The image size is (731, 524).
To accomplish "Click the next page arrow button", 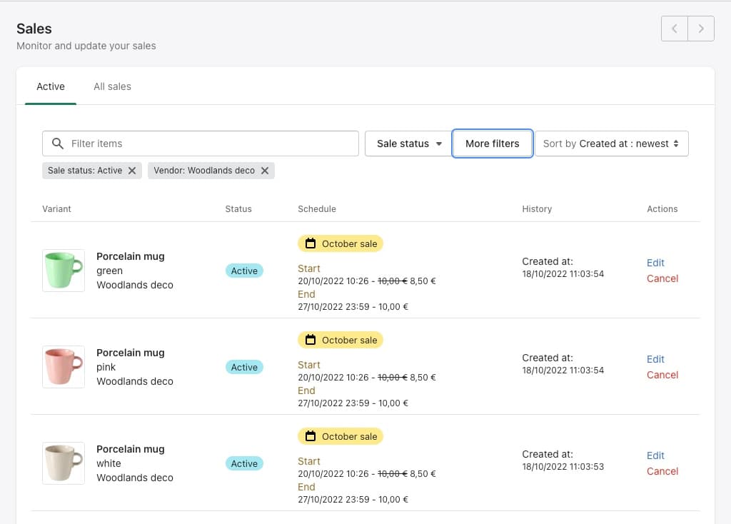I will tap(701, 29).
